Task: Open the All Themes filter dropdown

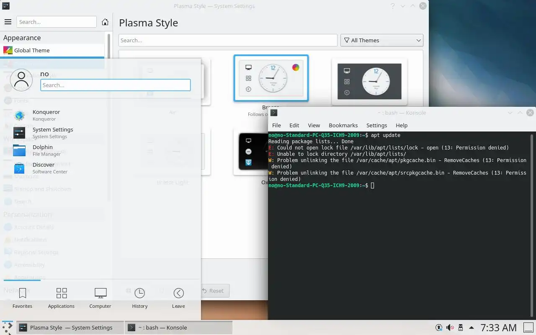Action: pos(382,40)
